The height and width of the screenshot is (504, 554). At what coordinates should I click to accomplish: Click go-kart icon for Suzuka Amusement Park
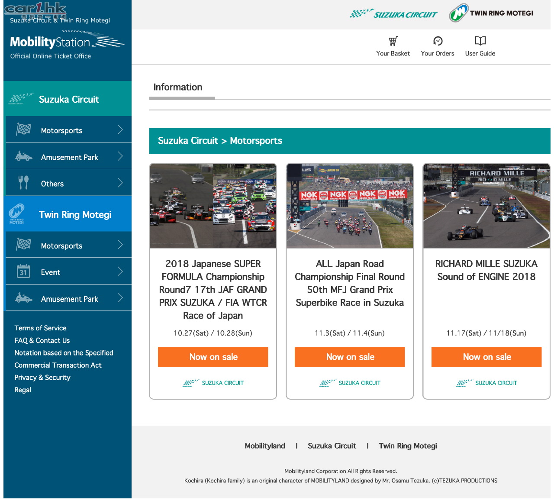(x=23, y=156)
